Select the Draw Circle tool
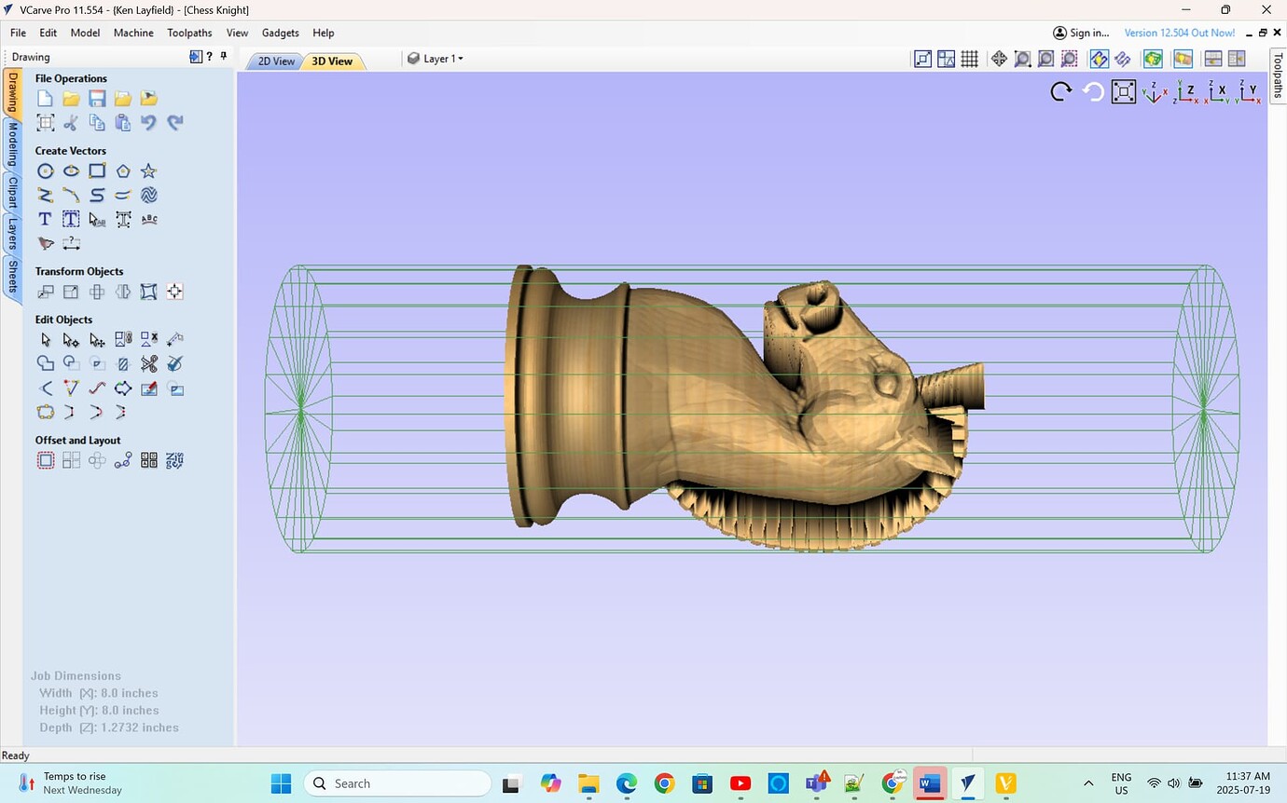Viewport: 1287px width, 803px height. pyautogui.click(x=45, y=170)
